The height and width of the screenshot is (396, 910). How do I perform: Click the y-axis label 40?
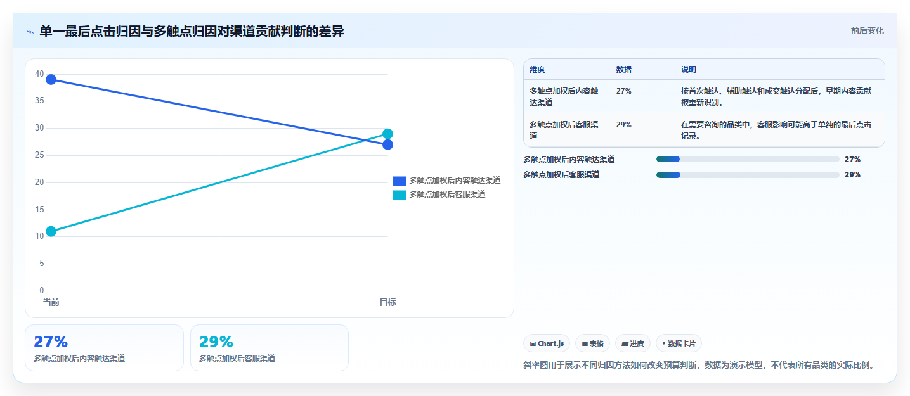tap(39, 74)
